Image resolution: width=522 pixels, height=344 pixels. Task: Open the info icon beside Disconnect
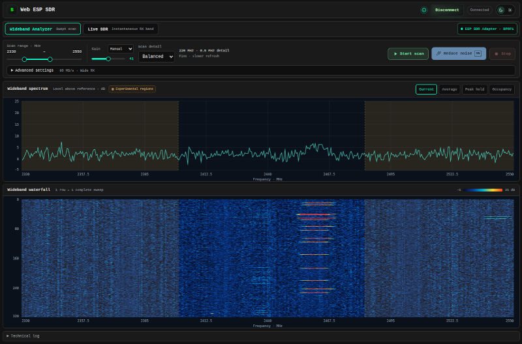(423, 10)
